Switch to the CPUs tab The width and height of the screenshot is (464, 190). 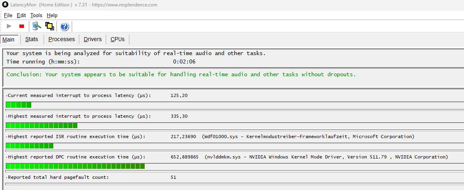click(117, 39)
